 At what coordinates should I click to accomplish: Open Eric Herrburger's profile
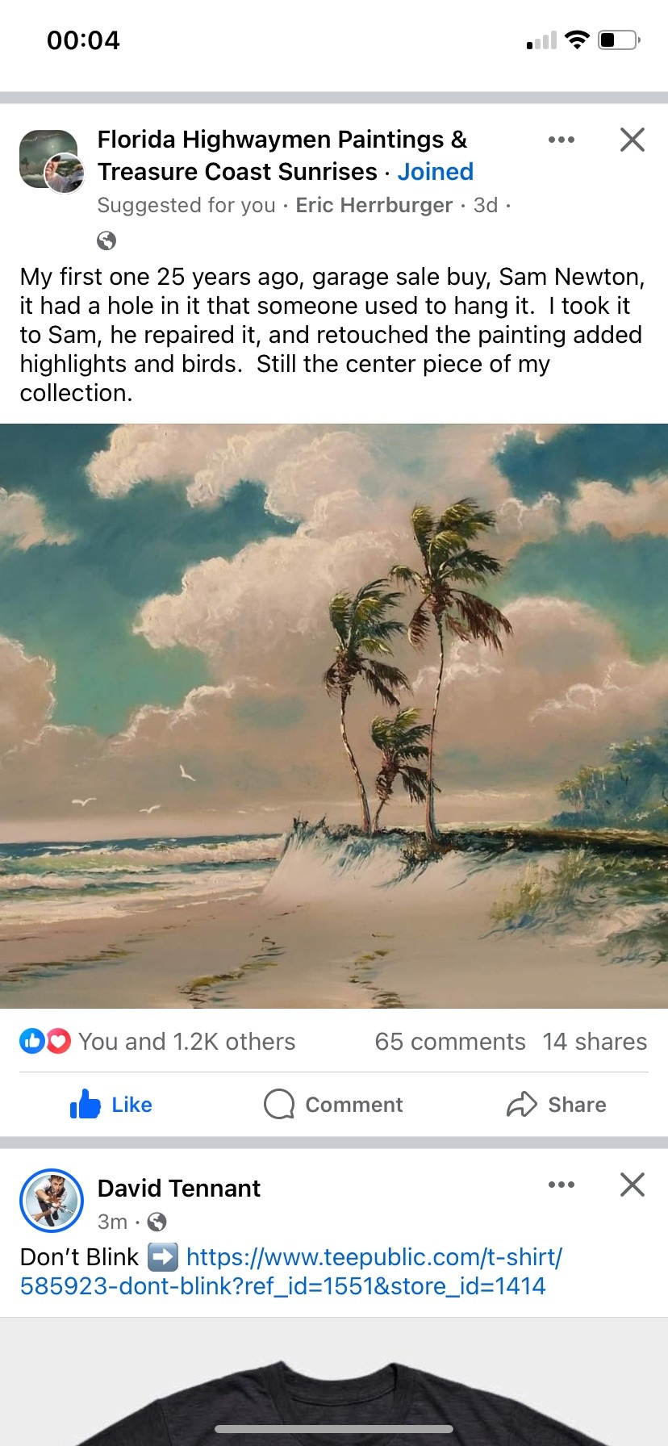pyautogui.click(x=374, y=205)
